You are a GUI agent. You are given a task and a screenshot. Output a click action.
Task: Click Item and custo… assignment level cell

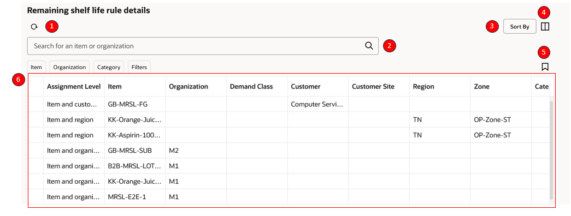(74, 104)
